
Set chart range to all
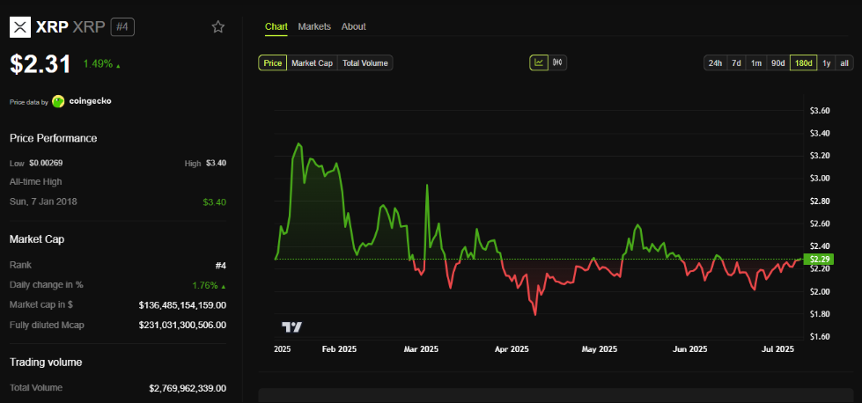pyautogui.click(x=844, y=63)
